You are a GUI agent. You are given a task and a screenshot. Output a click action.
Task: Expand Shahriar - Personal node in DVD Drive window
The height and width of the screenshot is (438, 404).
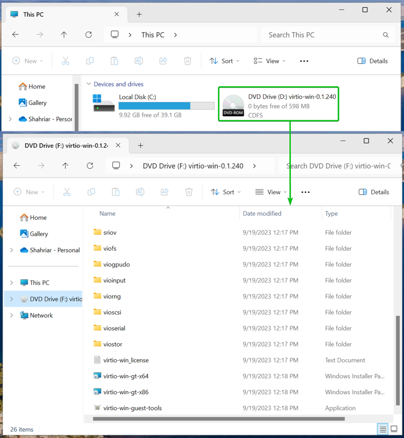point(12,250)
